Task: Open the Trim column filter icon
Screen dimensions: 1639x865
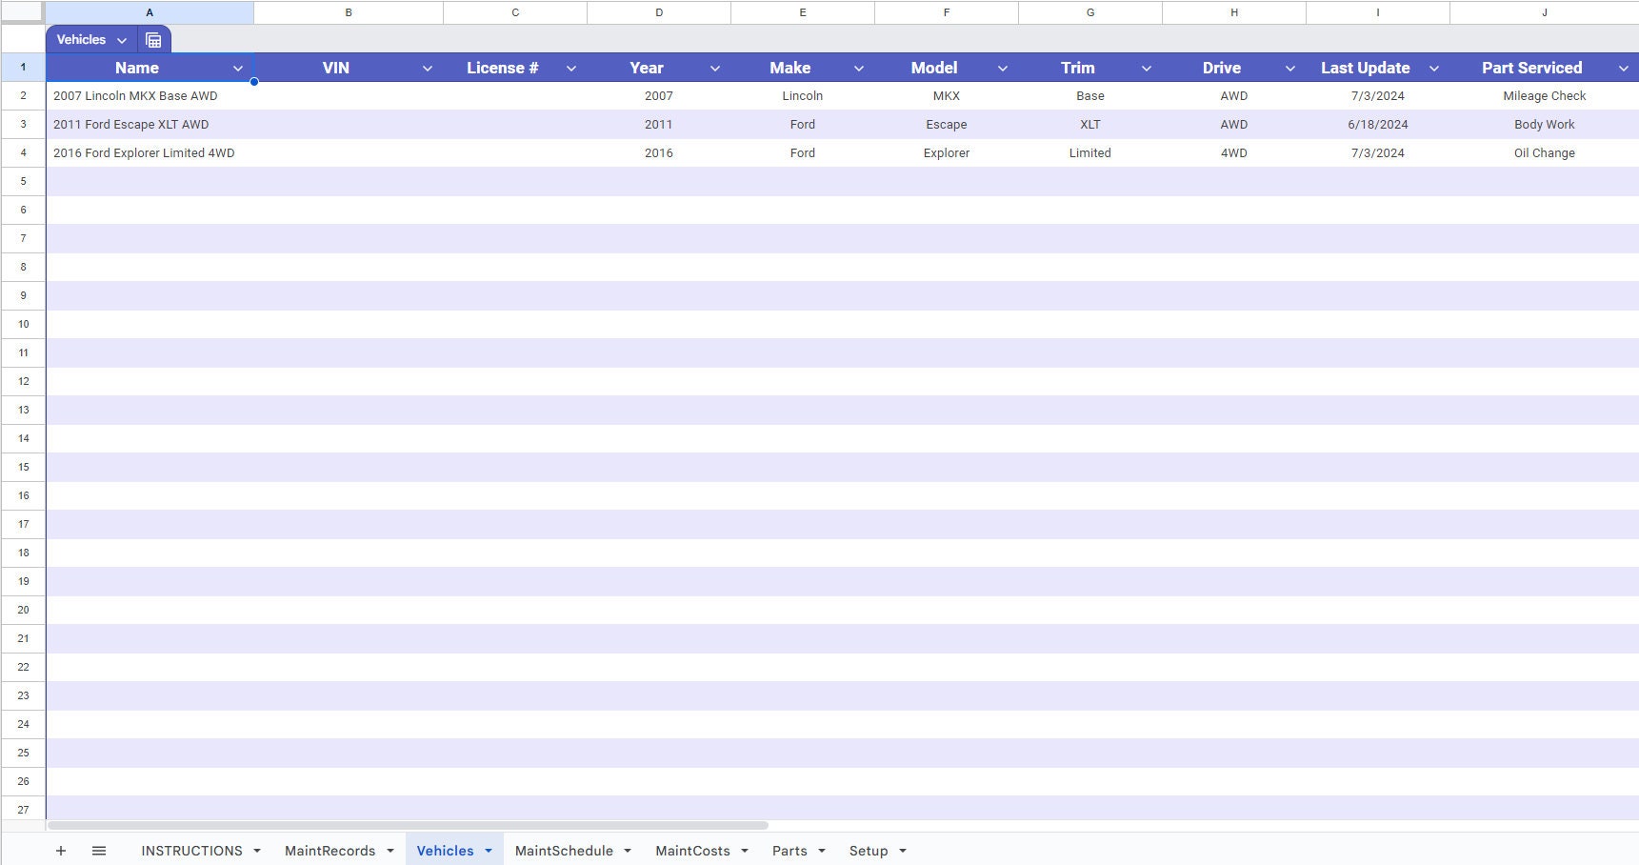Action: (1146, 68)
